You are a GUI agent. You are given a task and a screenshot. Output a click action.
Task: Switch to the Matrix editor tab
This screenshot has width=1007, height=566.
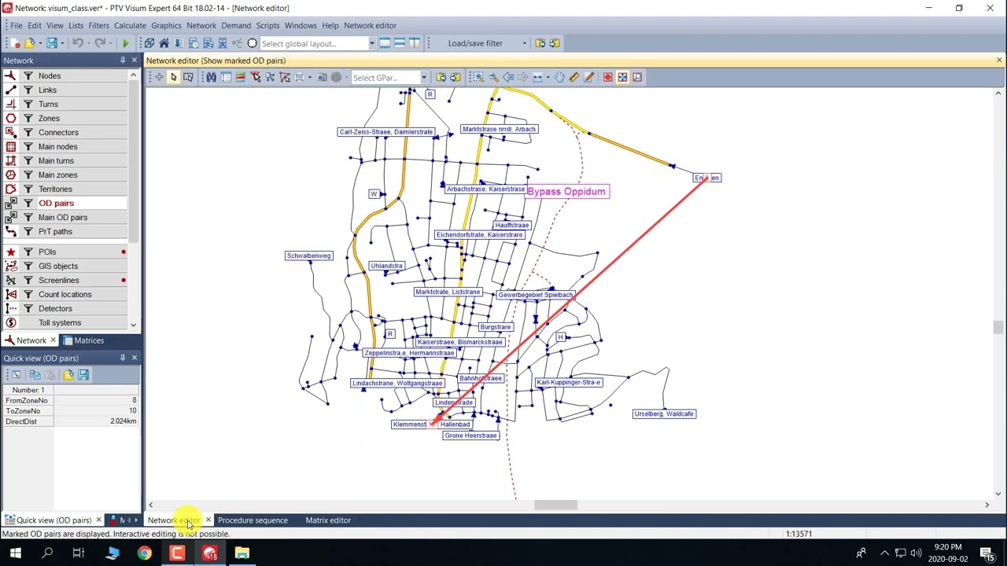[x=328, y=520]
